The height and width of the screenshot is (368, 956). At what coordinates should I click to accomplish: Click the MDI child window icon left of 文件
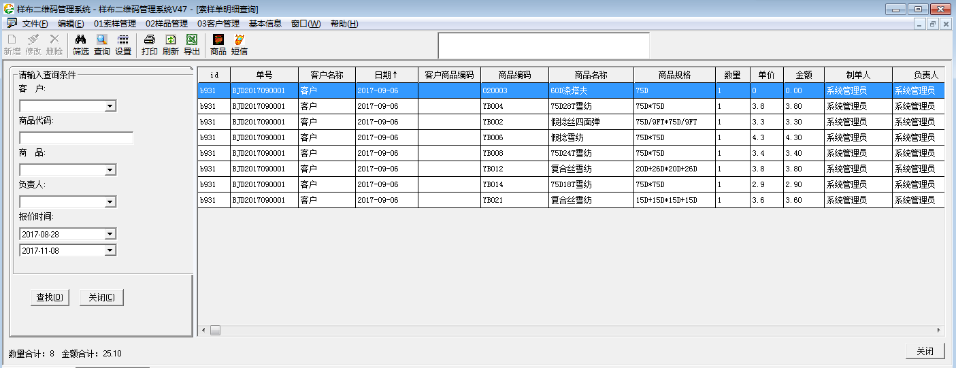[x=12, y=23]
